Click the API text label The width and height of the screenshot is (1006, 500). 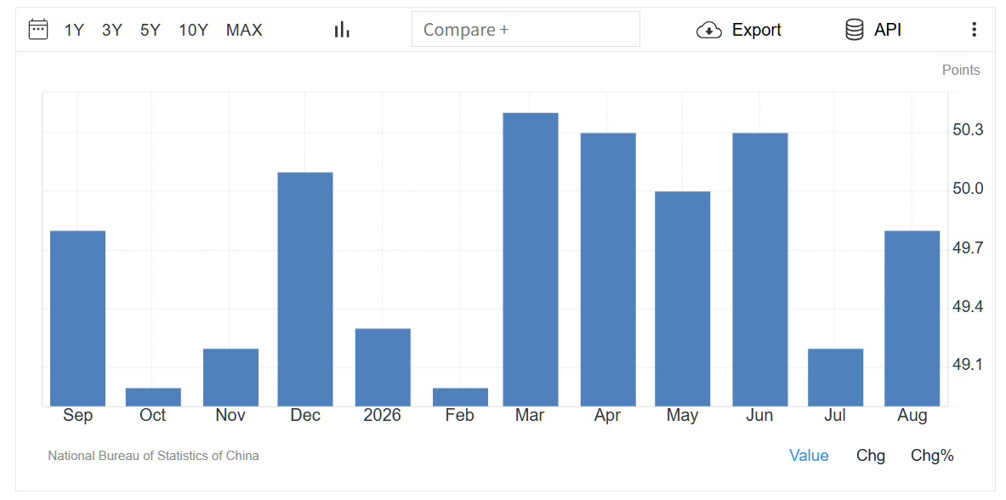887,30
